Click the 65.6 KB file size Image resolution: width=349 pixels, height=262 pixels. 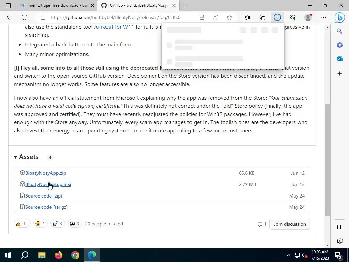click(247, 173)
